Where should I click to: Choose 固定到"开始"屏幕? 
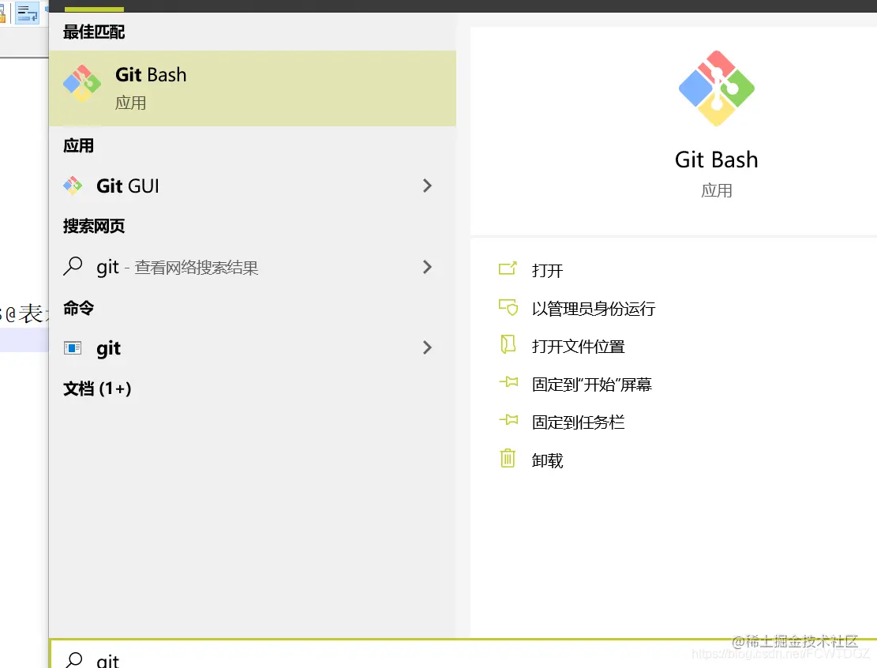[592, 385]
